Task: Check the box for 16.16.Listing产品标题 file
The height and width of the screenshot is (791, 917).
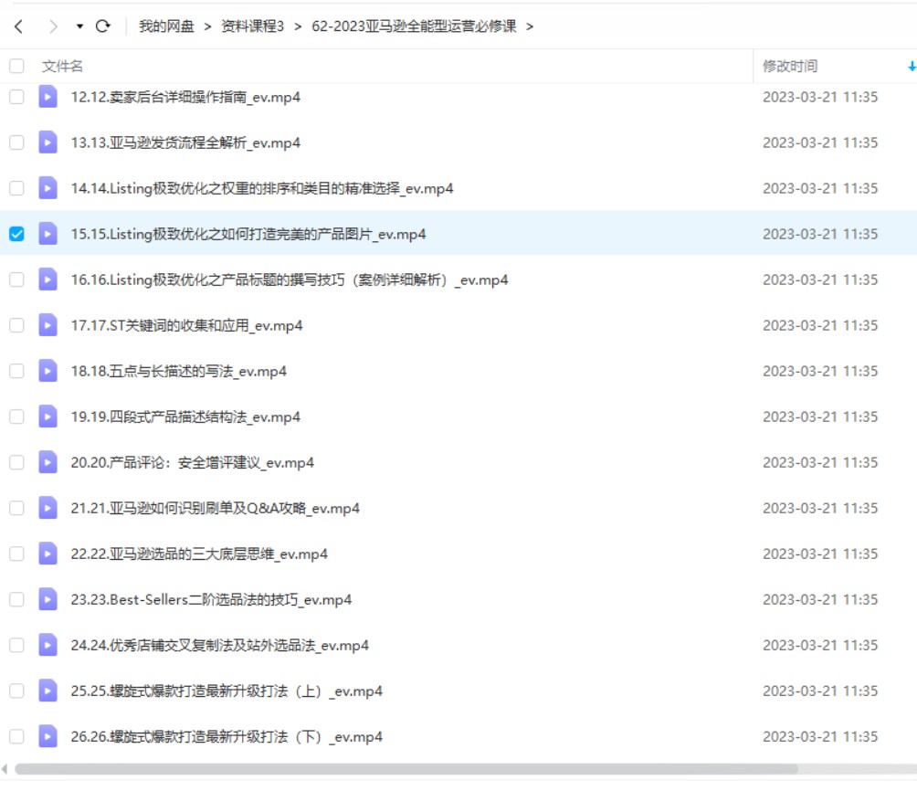Action: pyautogui.click(x=17, y=279)
